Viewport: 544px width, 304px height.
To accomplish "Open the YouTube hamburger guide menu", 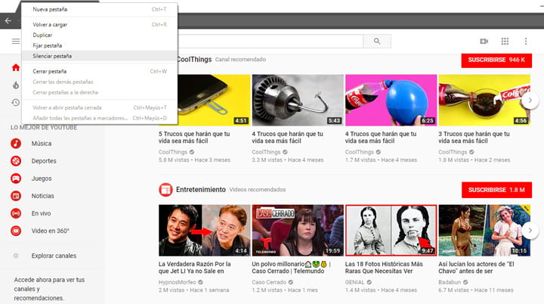I will [16, 42].
